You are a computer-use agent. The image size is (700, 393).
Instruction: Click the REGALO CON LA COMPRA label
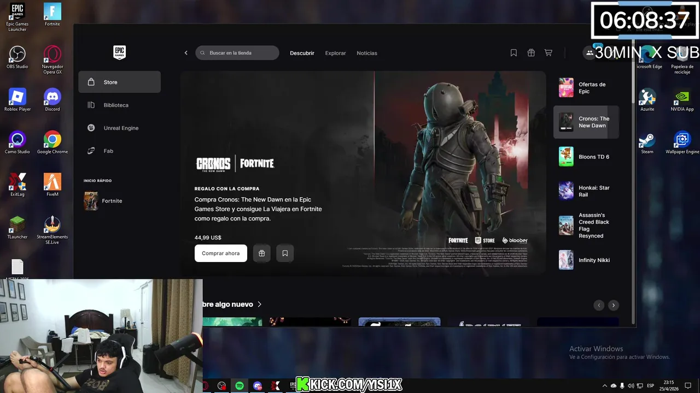coord(227,189)
